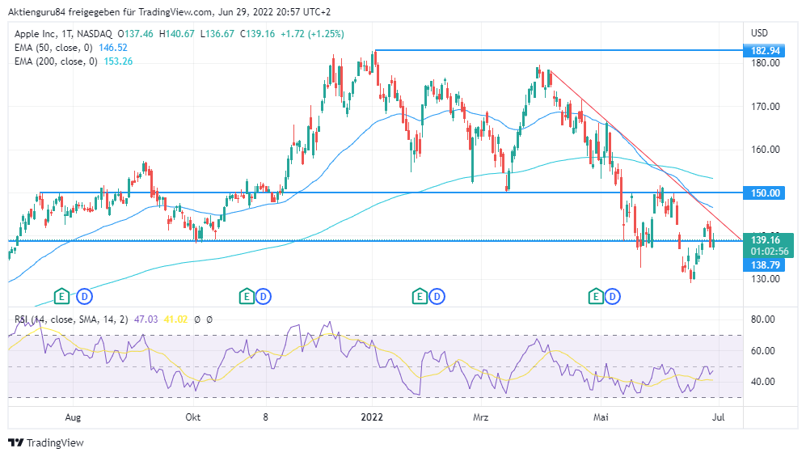Click the USD currency label
Image resolution: width=806 pixels, height=457 pixels.
(759, 33)
